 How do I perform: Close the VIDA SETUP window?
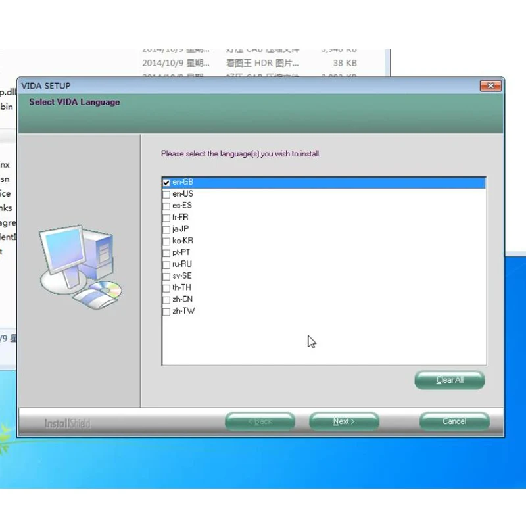tap(490, 86)
